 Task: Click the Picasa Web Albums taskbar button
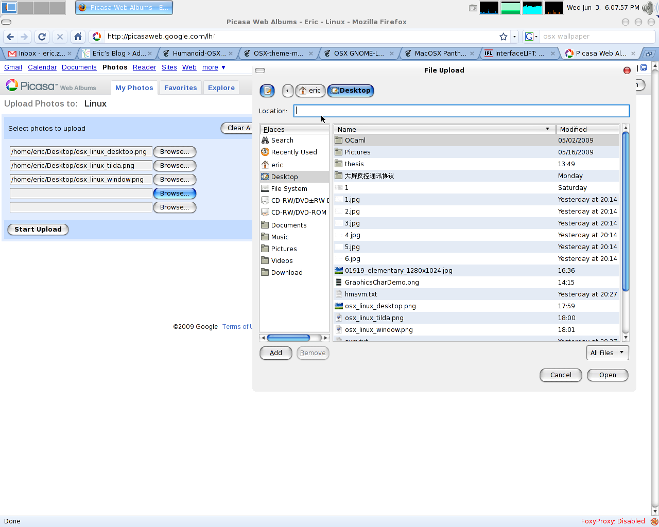point(124,8)
